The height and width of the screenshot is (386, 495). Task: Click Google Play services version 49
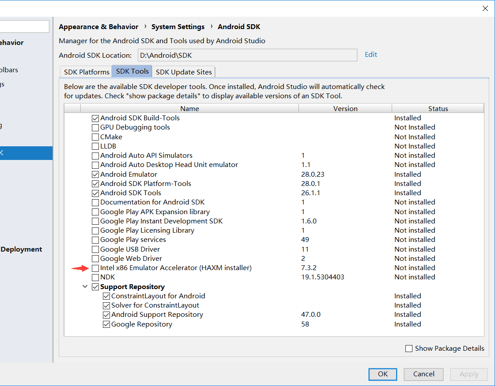coord(305,239)
